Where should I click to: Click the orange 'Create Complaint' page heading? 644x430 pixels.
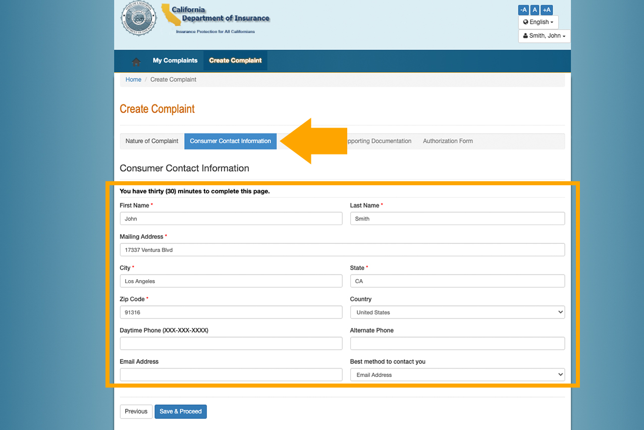click(x=157, y=109)
